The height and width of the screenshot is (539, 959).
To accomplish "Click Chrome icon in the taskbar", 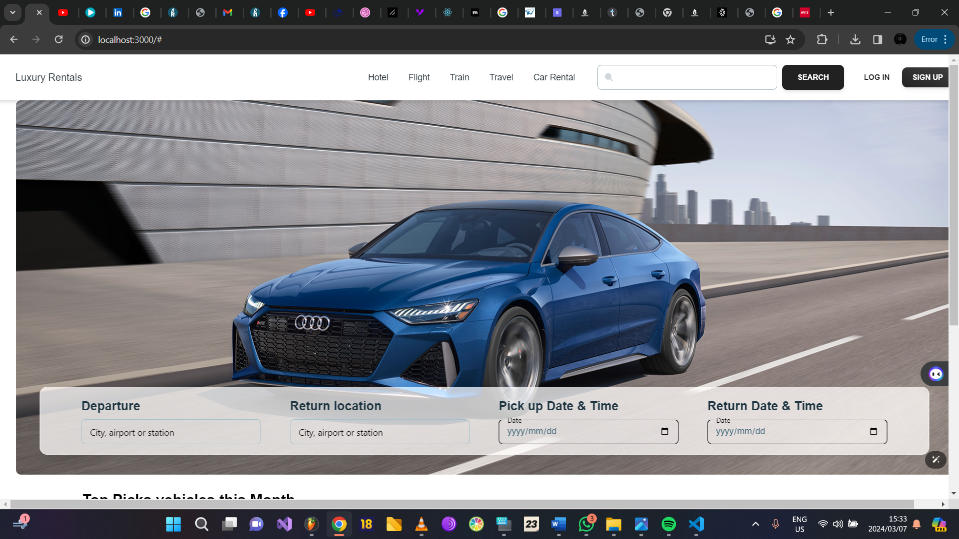I will (x=339, y=524).
